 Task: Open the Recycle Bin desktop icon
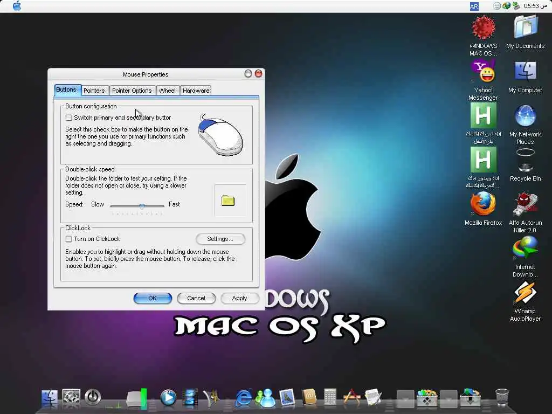[525, 165]
